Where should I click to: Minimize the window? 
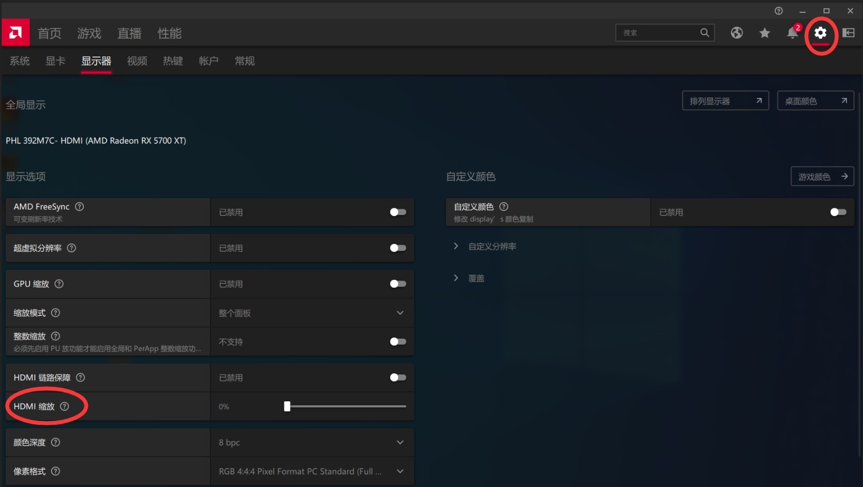click(x=802, y=11)
